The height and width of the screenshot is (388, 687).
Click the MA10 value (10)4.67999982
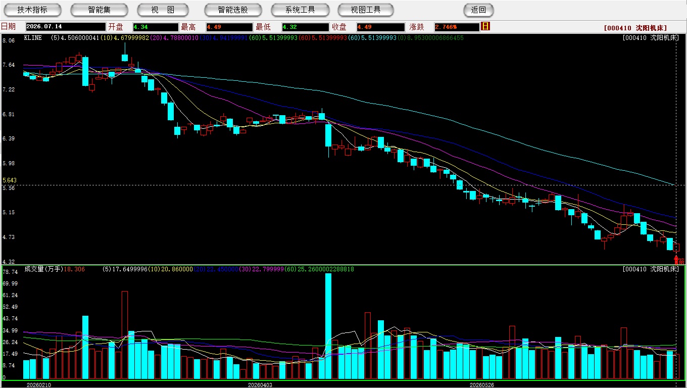point(125,38)
